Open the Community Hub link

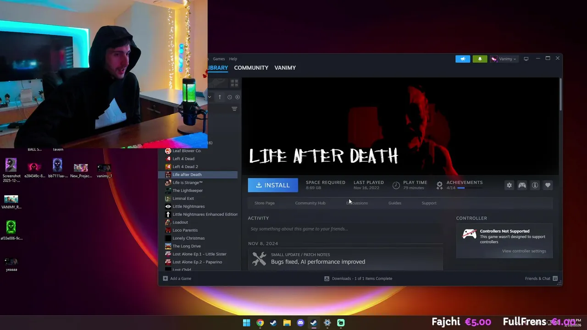310,203
